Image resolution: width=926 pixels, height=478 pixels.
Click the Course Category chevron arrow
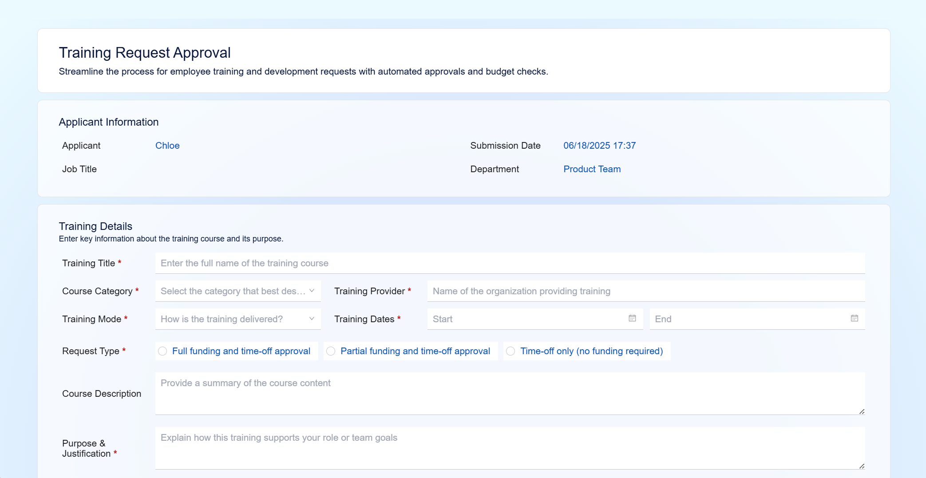[x=312, y=291]
